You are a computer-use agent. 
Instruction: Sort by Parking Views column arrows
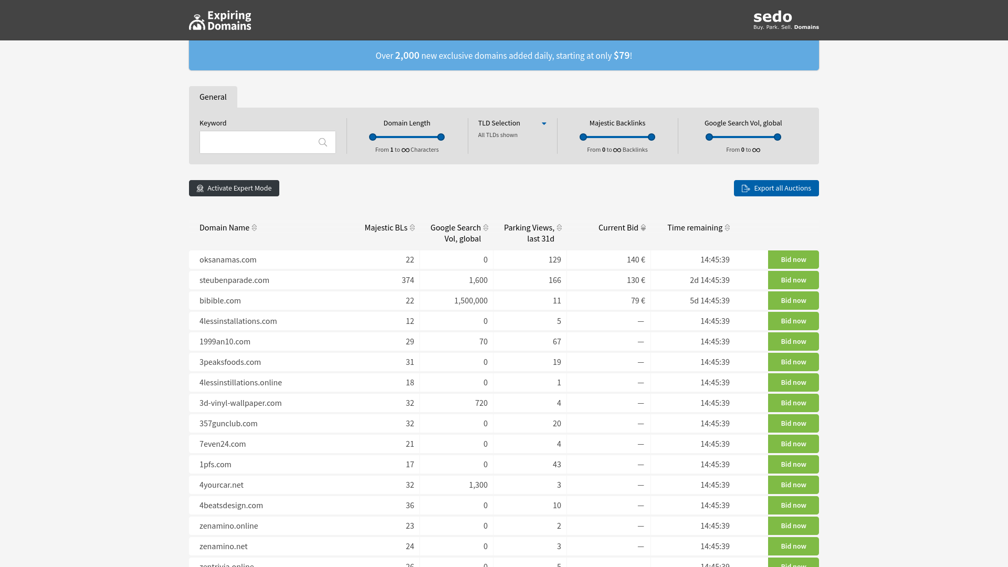point(559,227)
